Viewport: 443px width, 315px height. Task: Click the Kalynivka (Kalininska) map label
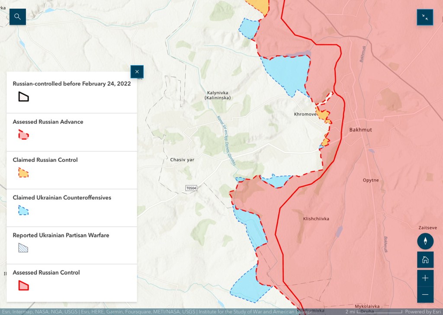point(218,95)
